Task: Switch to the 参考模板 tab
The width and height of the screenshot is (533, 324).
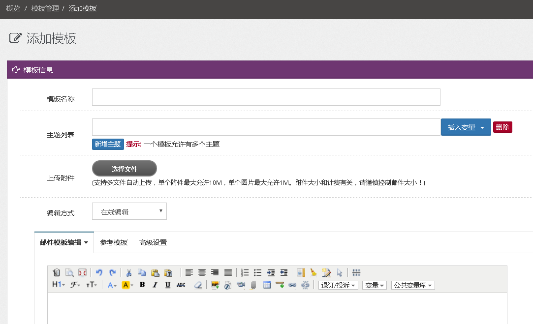Action: coord(114,242)
